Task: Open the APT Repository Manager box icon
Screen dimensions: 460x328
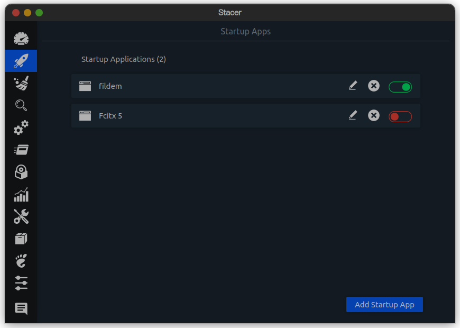Action: [x=21, y=239]
